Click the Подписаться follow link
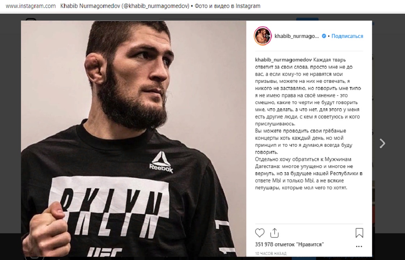The height and width of the screenshot is (260, 405). point(347,36)
